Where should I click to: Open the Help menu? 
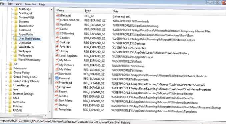click(42, 4)
